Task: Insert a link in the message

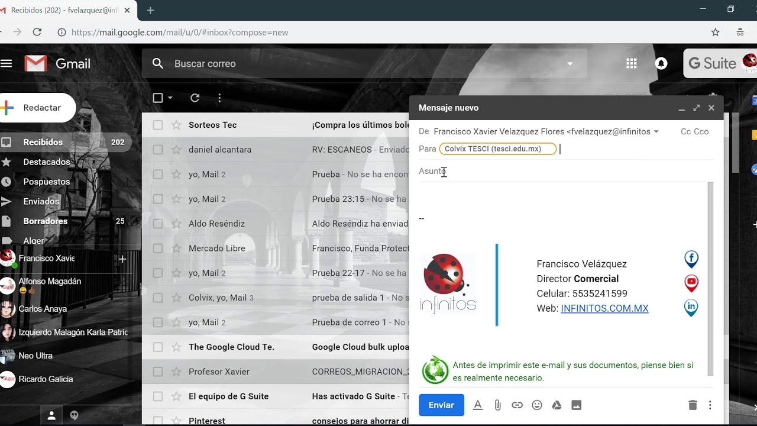Action: click(517, 405)
